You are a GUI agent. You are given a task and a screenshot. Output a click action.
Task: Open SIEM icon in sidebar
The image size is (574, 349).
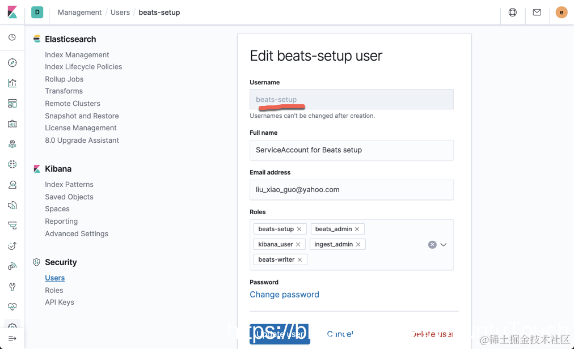[12, 266]
